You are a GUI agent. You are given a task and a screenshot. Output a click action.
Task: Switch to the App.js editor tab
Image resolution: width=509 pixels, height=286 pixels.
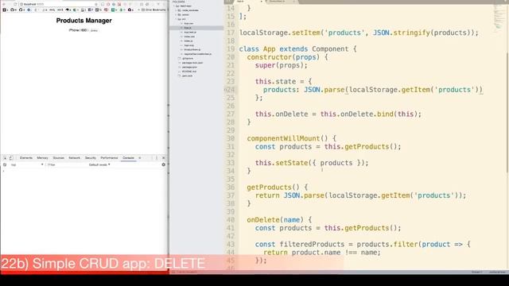point(248,2)
